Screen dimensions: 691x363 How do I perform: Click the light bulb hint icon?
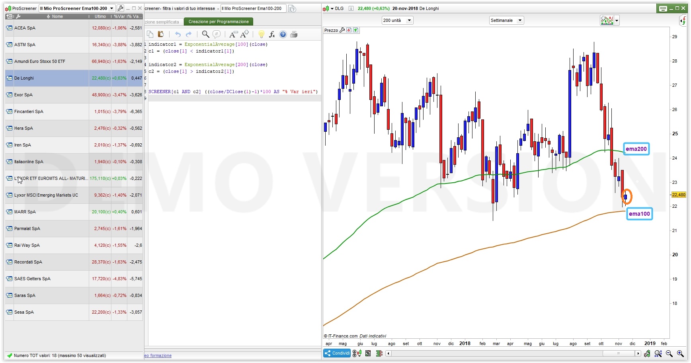tap(262, 34)
